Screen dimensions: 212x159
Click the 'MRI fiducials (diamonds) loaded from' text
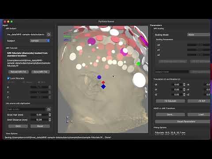27,53
